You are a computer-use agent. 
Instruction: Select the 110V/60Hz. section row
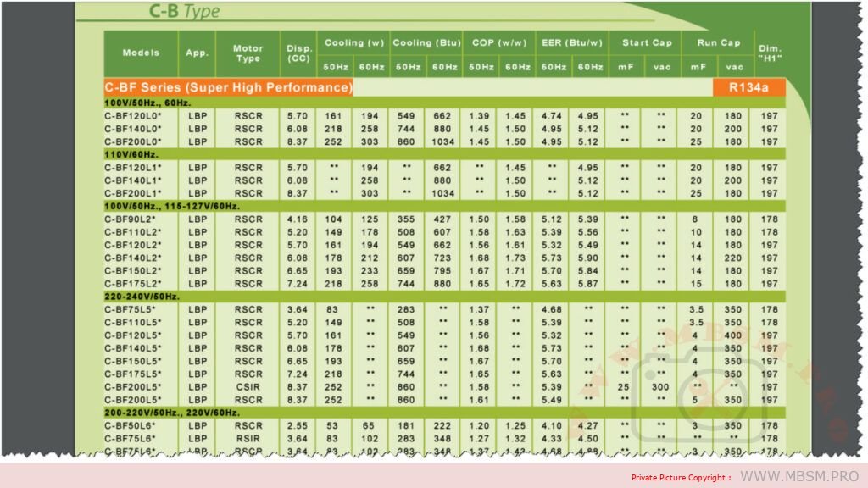(131, 154)
